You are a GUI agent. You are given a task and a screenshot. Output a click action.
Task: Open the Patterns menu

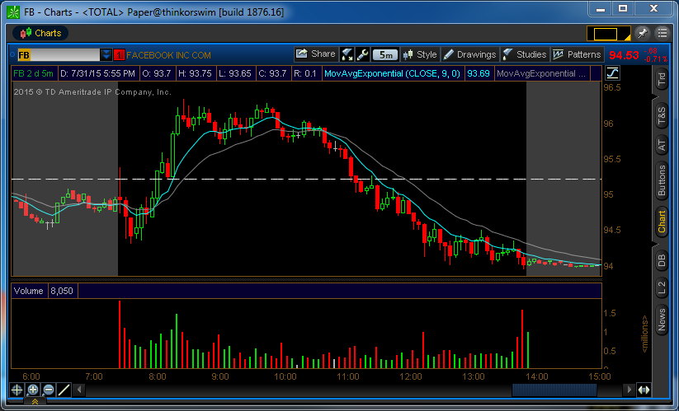[x=577, y=54]
